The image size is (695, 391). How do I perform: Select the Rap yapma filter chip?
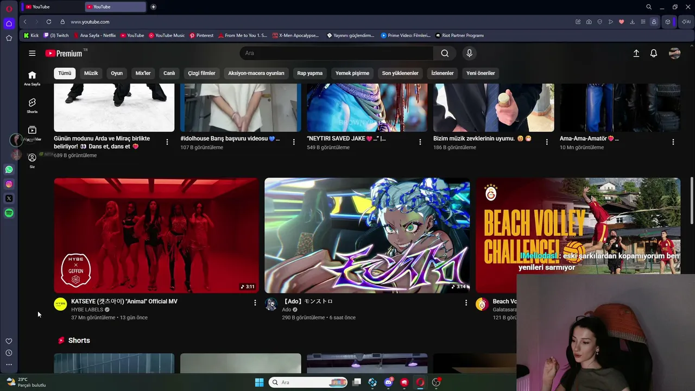pyautogui.click(x=310, y=73)
